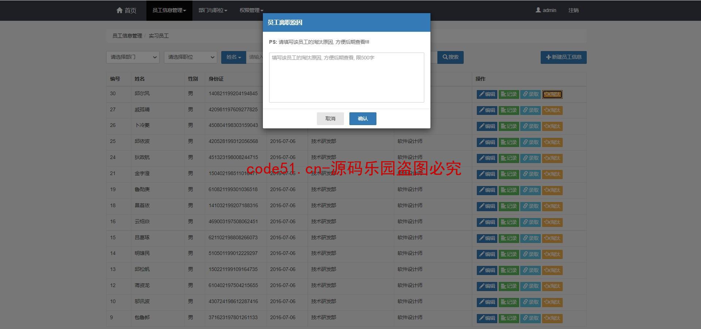Edit employee 邱依波 row 25
The image size is (701, 329).
(487, 143)
